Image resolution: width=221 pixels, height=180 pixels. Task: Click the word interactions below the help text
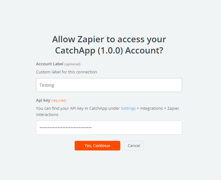(x=47, y=115)
